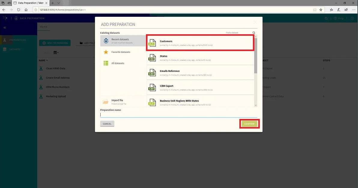Close the Add Preparation dialog with X
The image size is (358, 188).
pyautogui.click(x=255, y=23)
